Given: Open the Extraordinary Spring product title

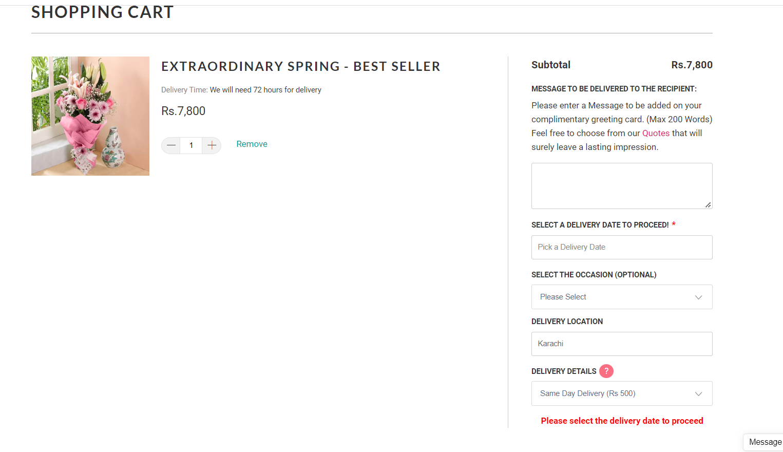Looking at the screenshot, I should (300, 67).
